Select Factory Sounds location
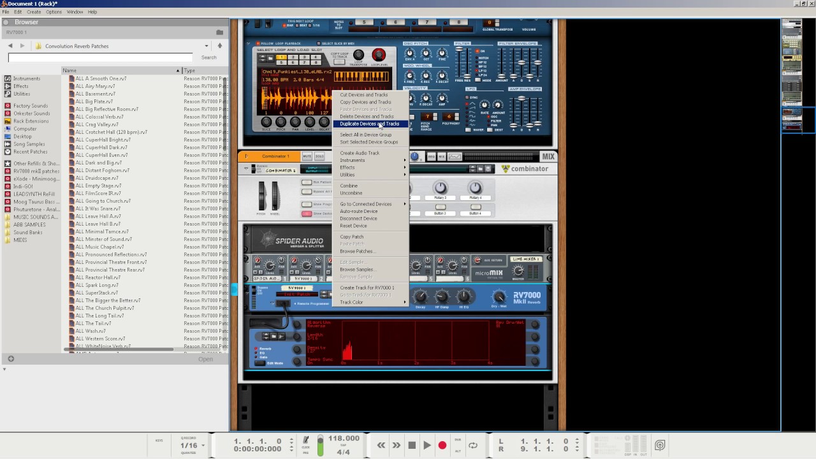Screen dimensions: 816x459 (x=30, y=106)
